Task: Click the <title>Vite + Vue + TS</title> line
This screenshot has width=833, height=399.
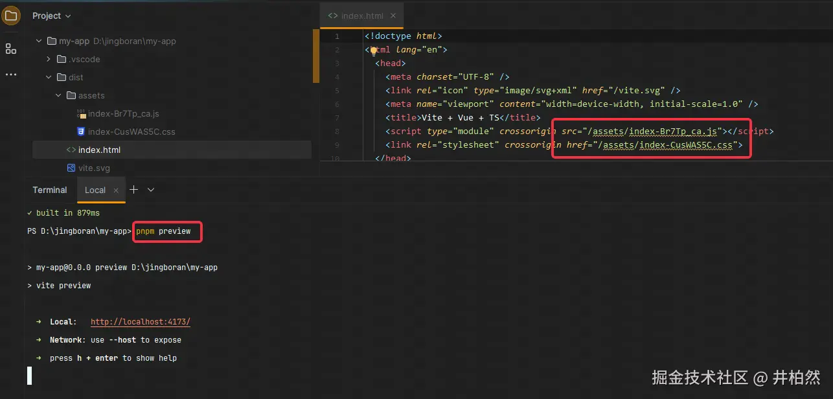Action: 462,118
